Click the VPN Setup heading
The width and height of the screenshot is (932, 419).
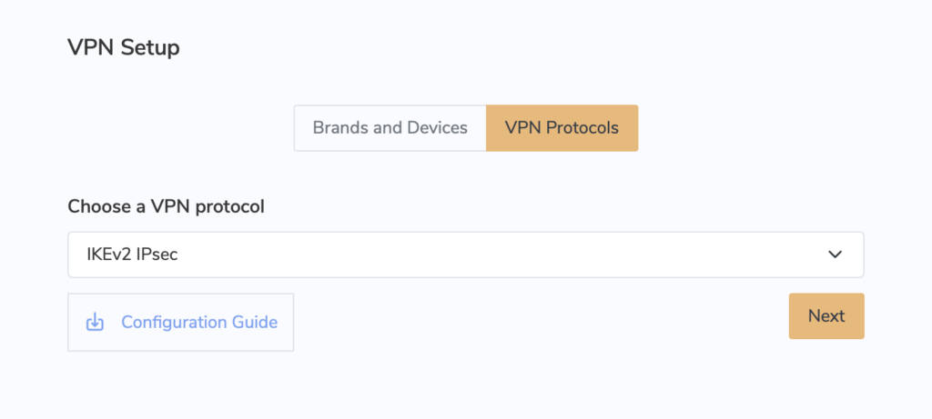tap(124, 47)
